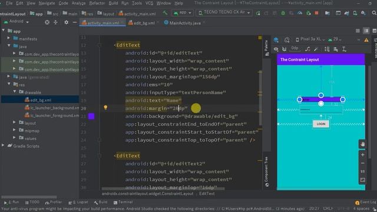377x212 pixels.
Task: Open the Build menu
Action: (113, 4)
